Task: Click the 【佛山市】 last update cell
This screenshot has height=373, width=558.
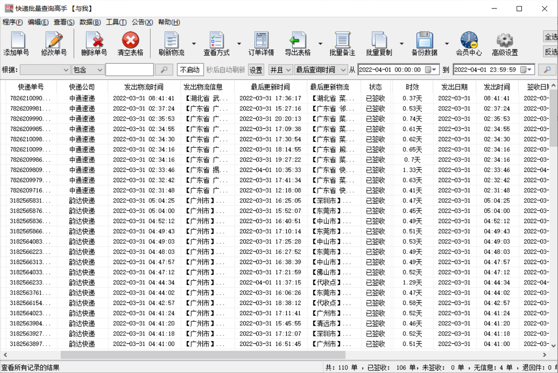Action: [333, 272]
